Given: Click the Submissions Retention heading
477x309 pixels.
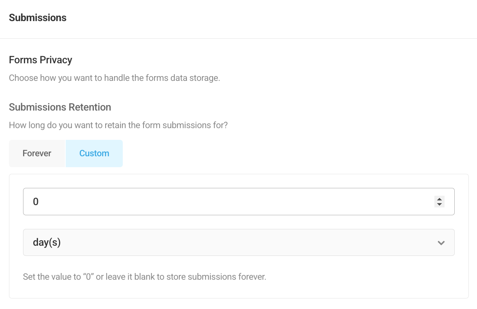Looking at the screenshot, I should tap(60, 107).
